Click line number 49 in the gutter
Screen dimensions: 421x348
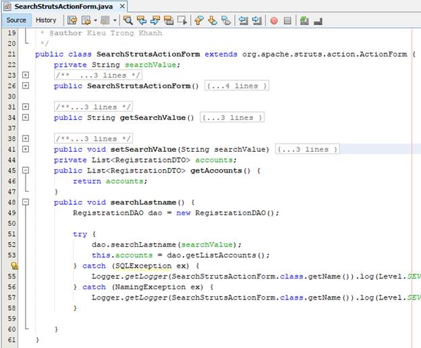pos(11,213)
